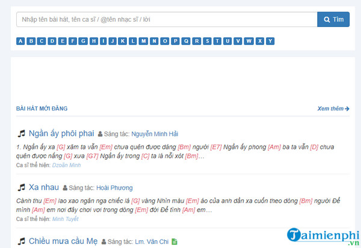Image resolution: width=361 pixels, height=248 pixels.
Task: Open the song Chiều mưa cầu Mẹ
Action: click(63, 241)
